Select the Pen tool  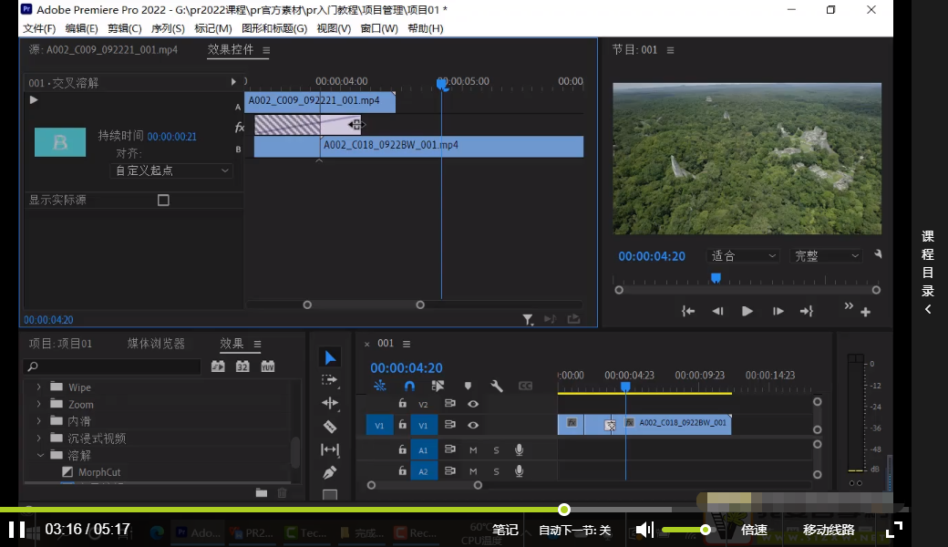coord(329,472)
